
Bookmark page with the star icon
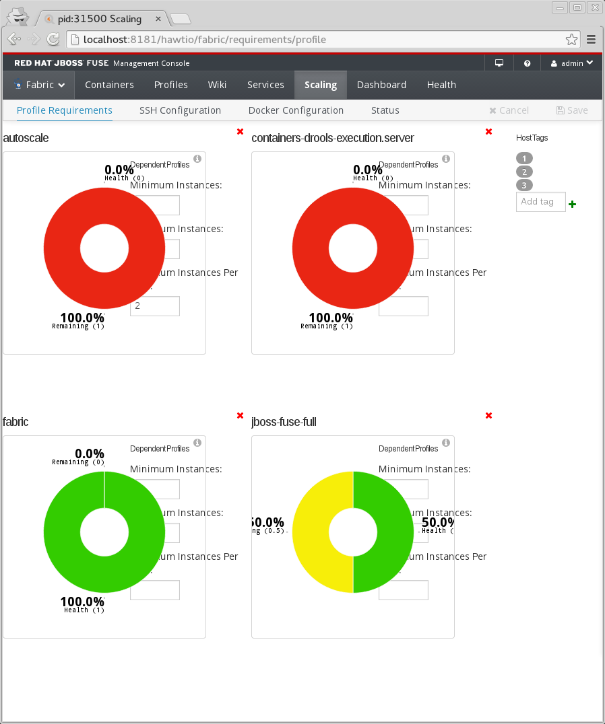[571, 40]
